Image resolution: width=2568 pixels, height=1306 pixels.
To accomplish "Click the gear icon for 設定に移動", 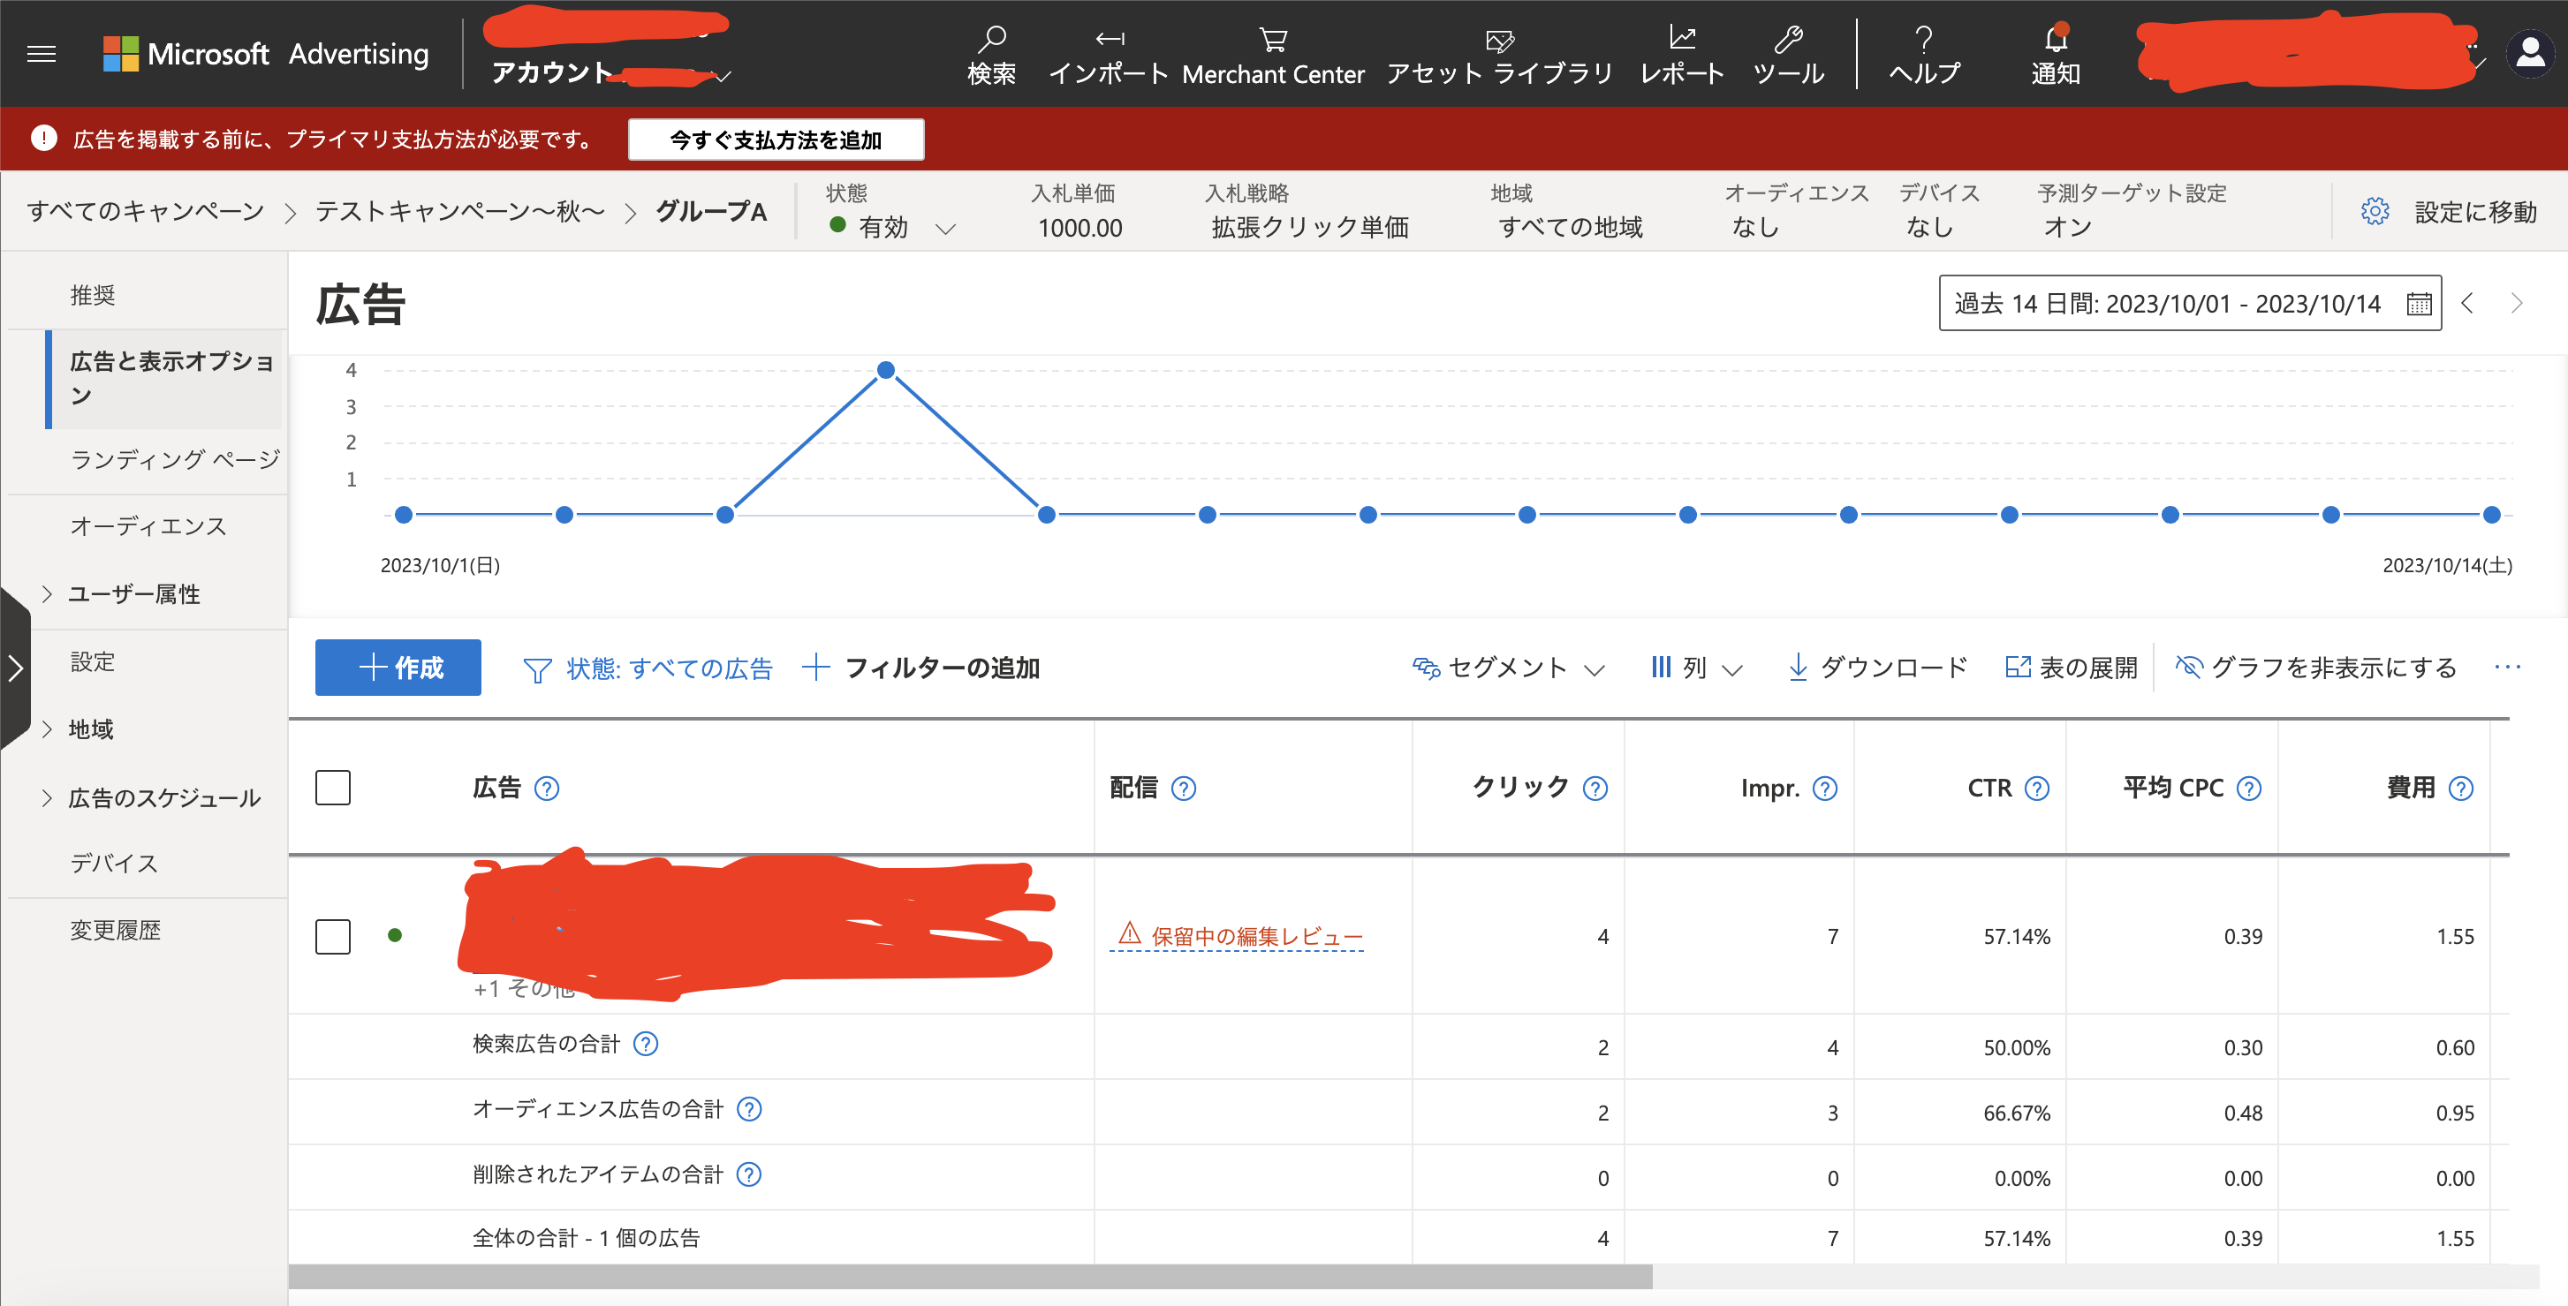I will point(2375,211).
